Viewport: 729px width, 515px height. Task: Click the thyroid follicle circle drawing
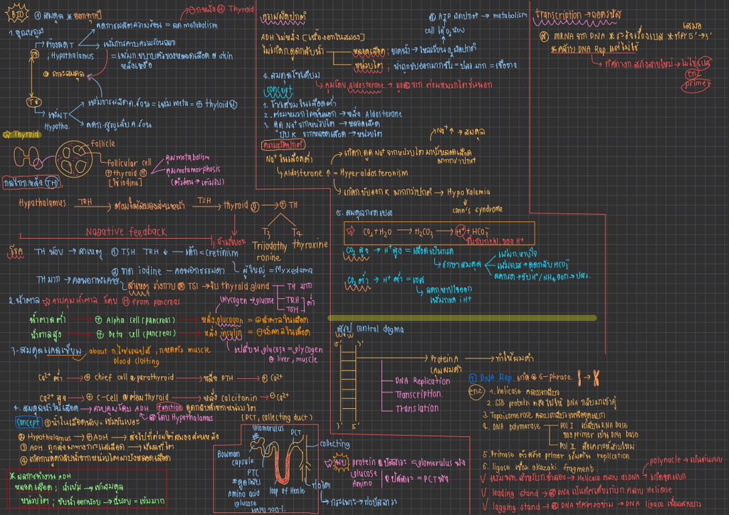pyautogui.click(x=74, y=159)
